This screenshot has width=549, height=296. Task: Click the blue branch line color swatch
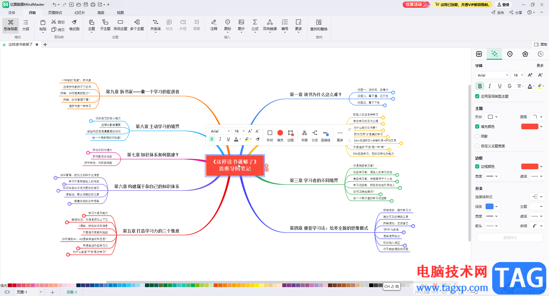pyautogui.click(x=490, y=206)
